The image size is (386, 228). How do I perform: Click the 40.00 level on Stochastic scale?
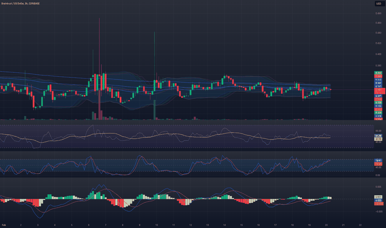point(379,167)
